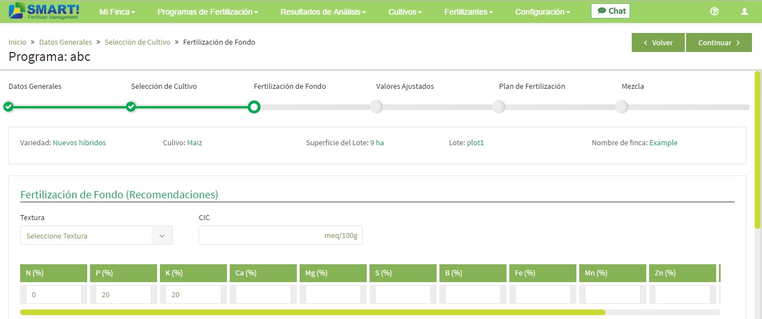This screenshot has height=319, width=762.
Task: Open the Configuración menu
Action: point(543,12)
